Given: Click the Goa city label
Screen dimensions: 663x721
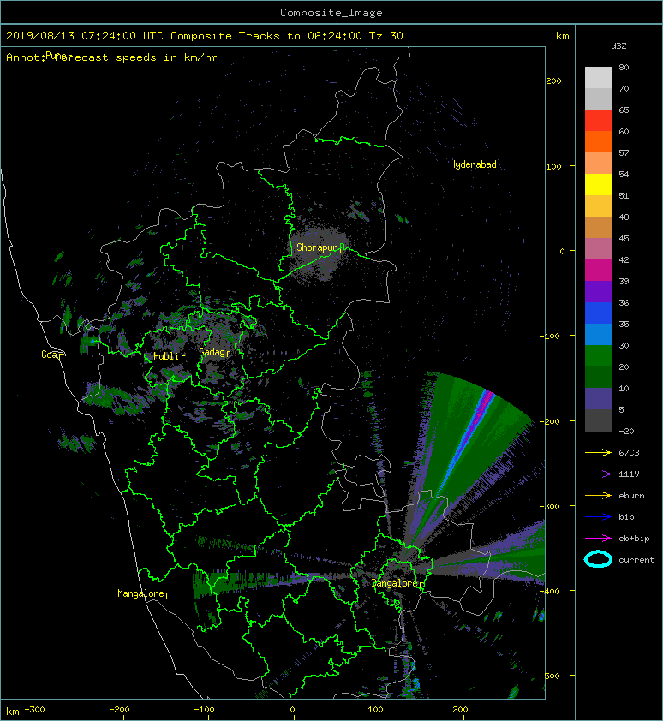Looking at the screenshot, I should click(x=50, y=355).
